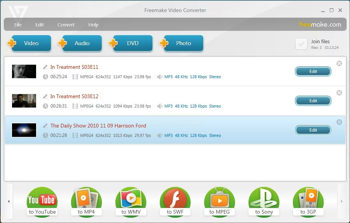Click the add Photo button
Viewport: 350px width, 223px height.
coord(182,43)
